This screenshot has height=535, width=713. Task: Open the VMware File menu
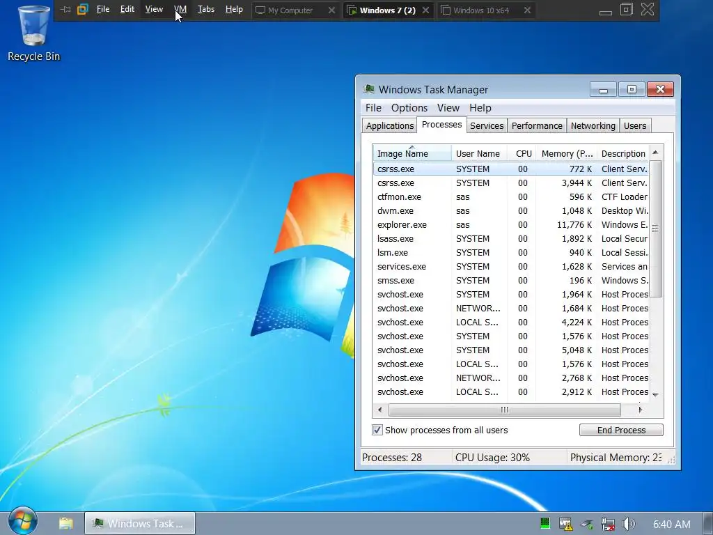(x=103, y=9)
